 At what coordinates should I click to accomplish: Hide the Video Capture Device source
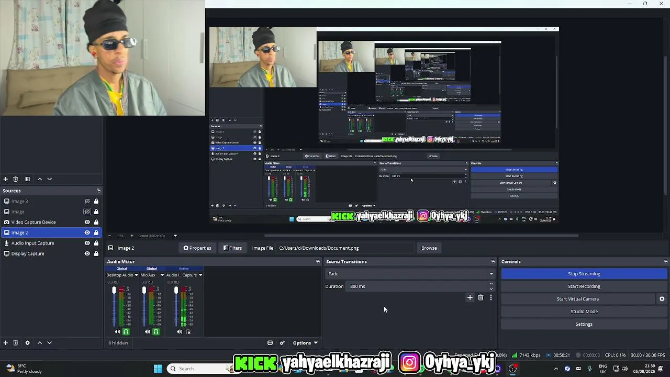pyautogui.click(x=87, y=222)
